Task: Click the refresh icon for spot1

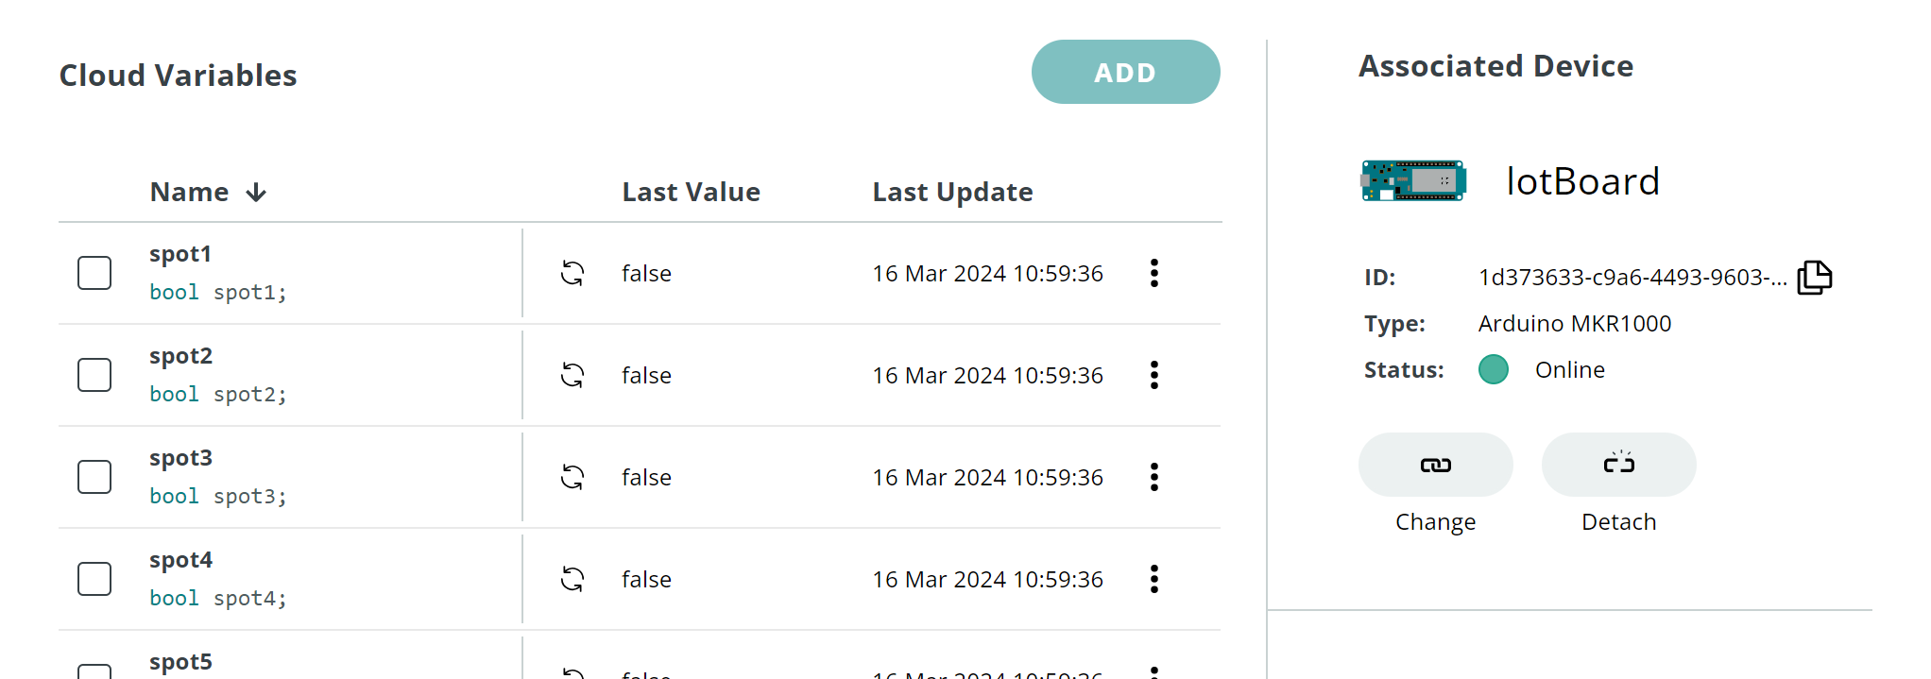Action: coord(572,273)
